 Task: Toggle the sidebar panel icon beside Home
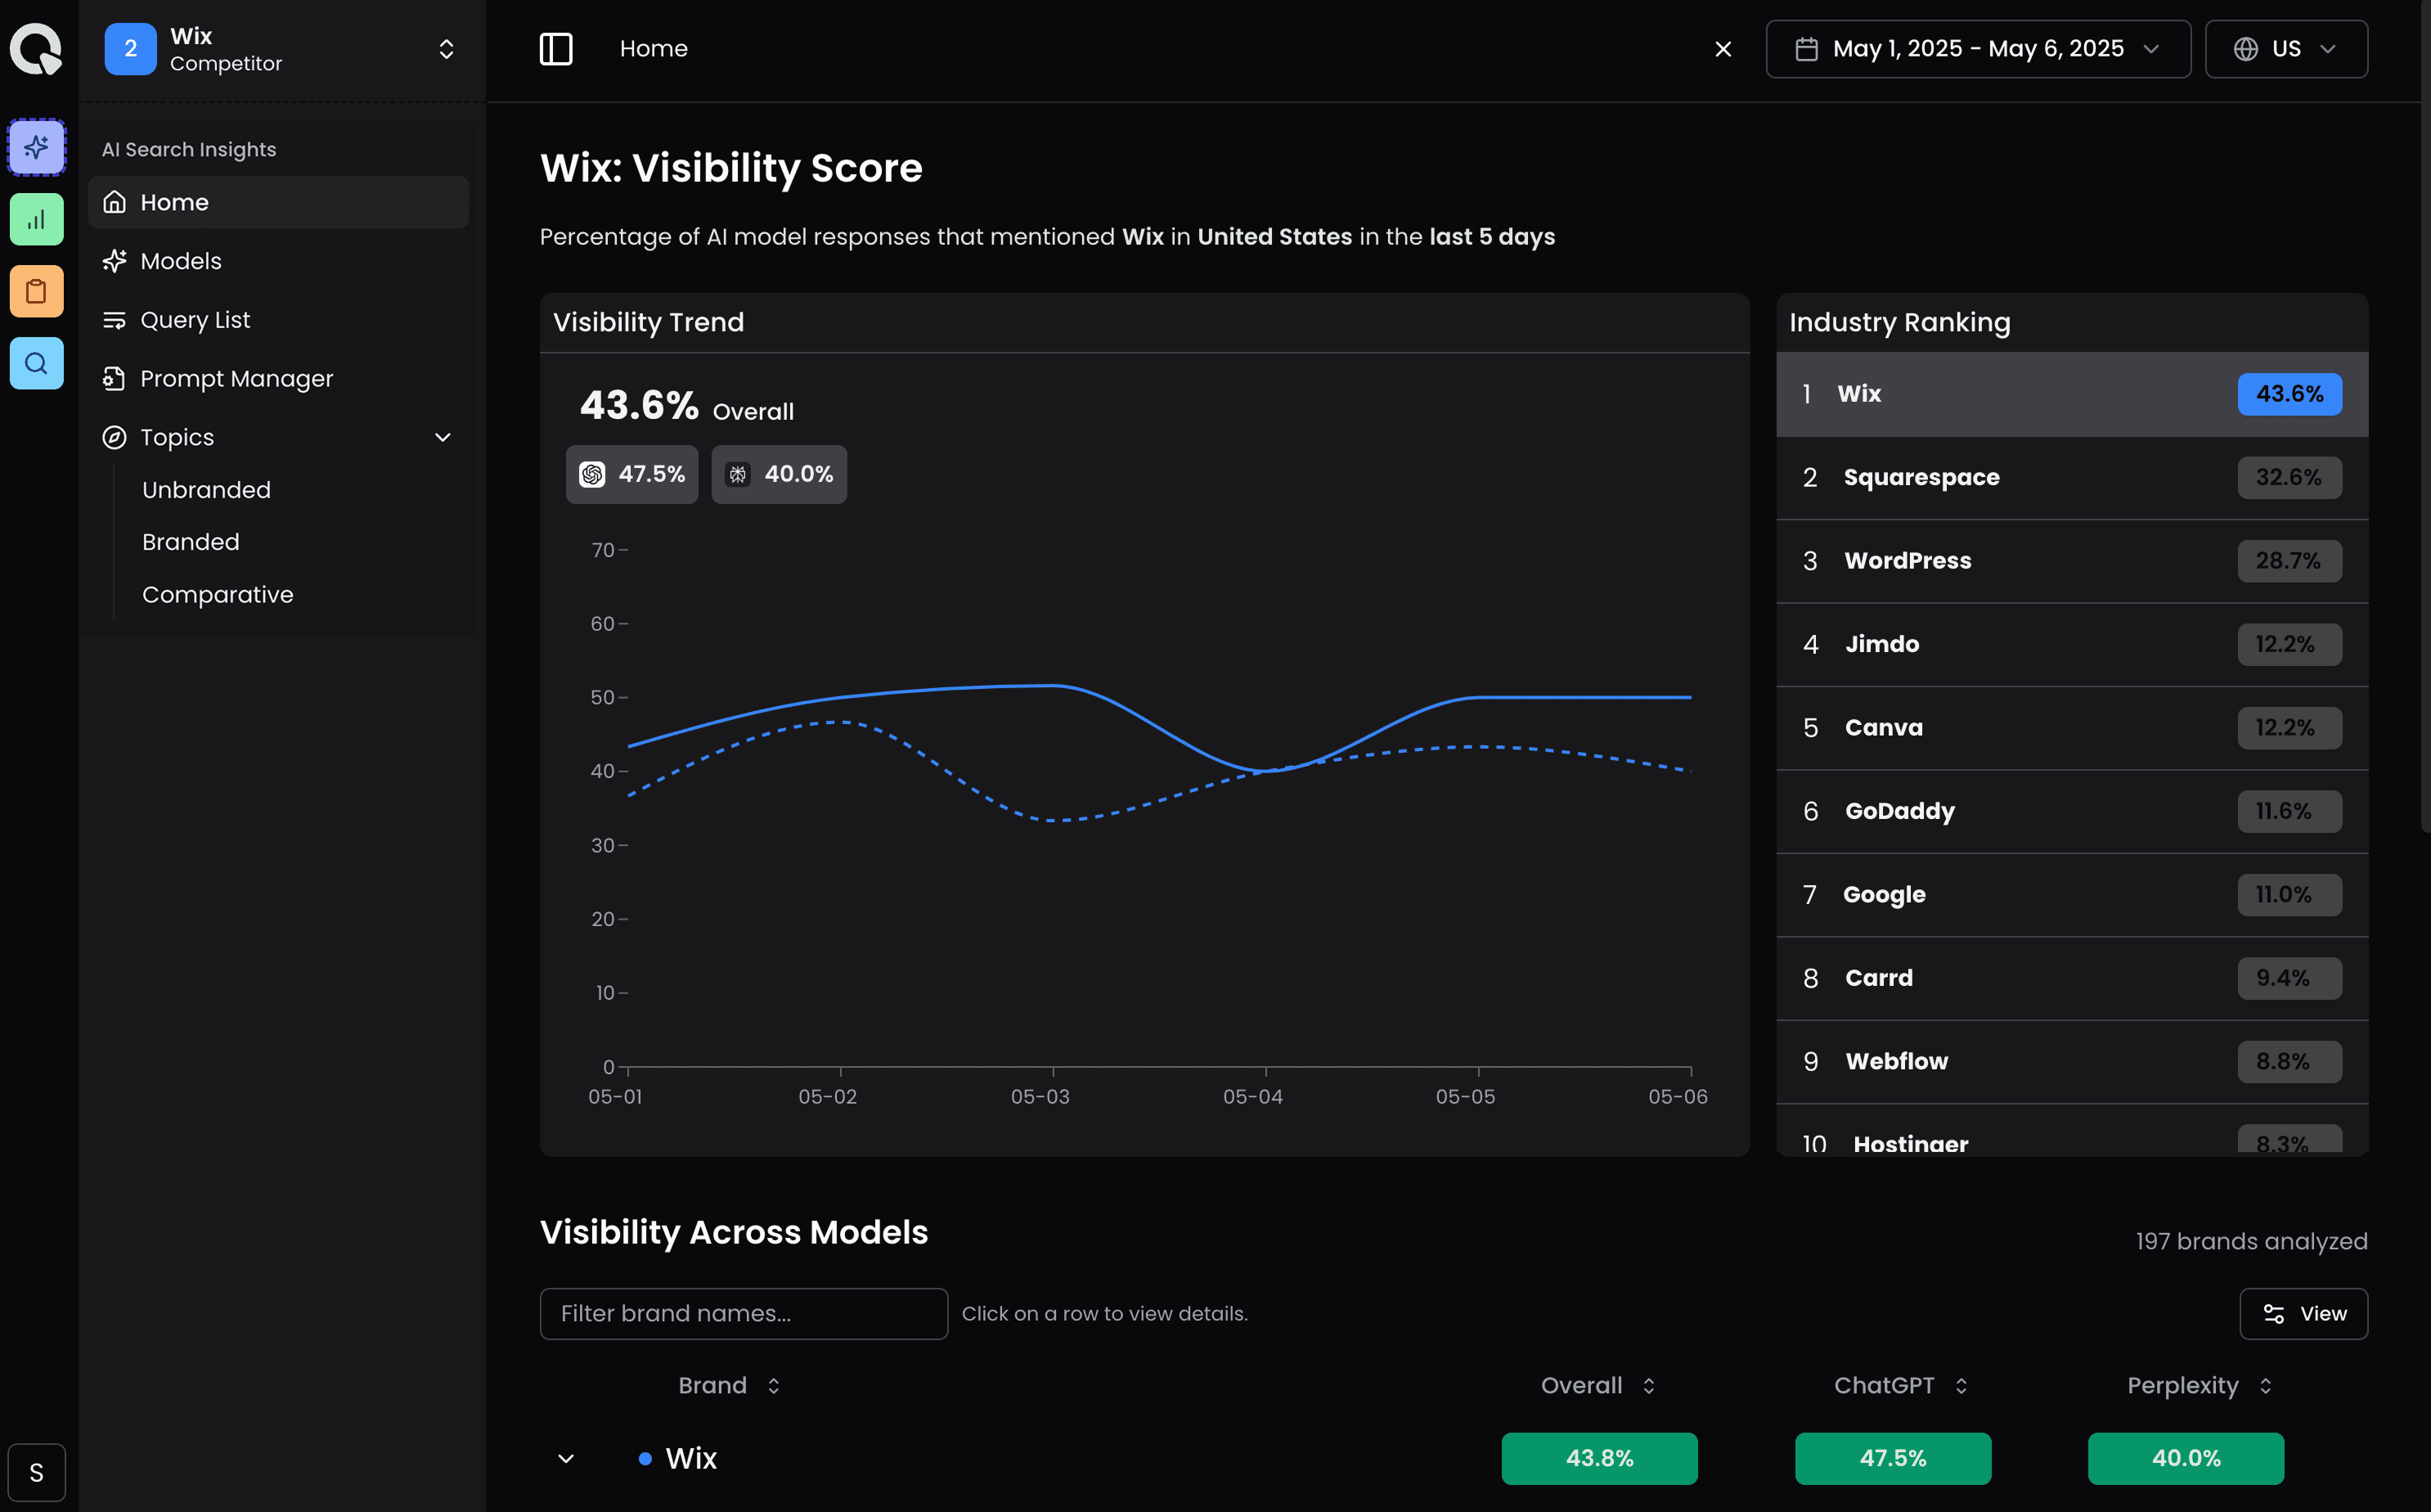point(555,49)
